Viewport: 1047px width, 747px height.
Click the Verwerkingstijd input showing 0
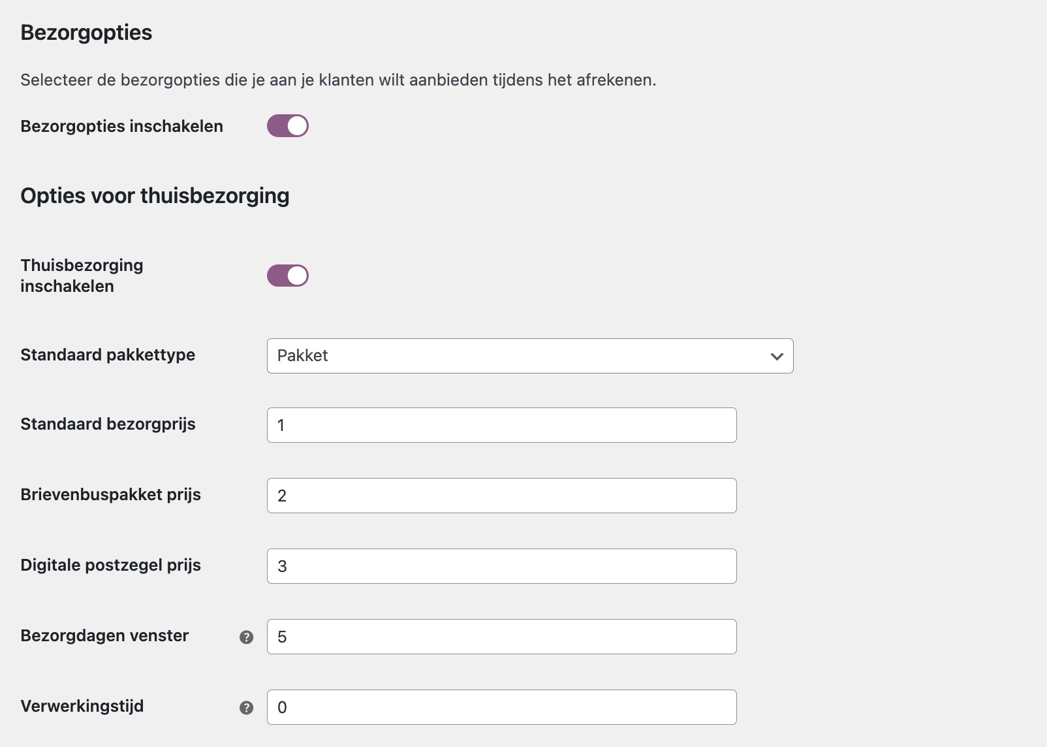501,707
